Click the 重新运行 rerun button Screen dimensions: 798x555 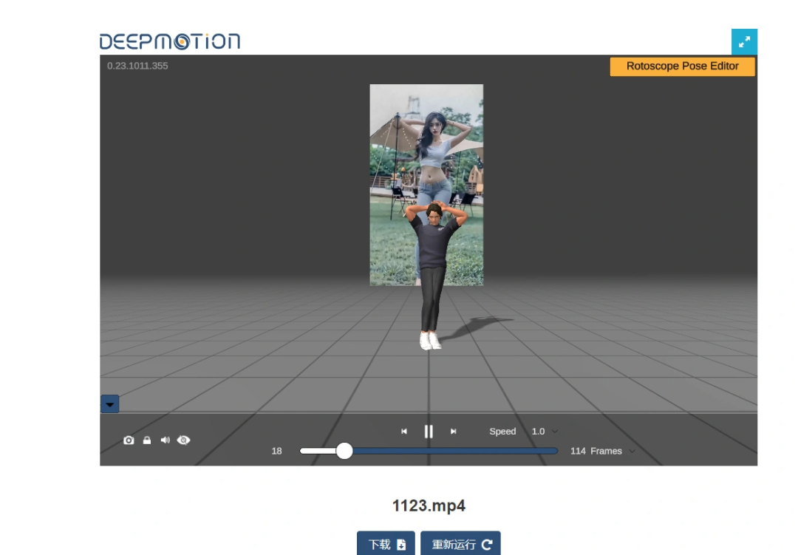(x=460, y=544)
